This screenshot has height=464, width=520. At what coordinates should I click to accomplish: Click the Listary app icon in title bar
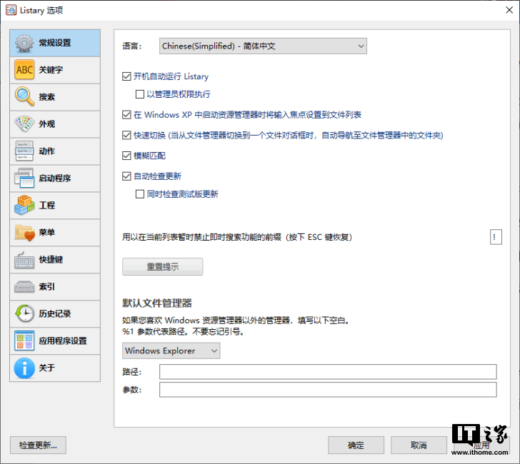point(11,10)
